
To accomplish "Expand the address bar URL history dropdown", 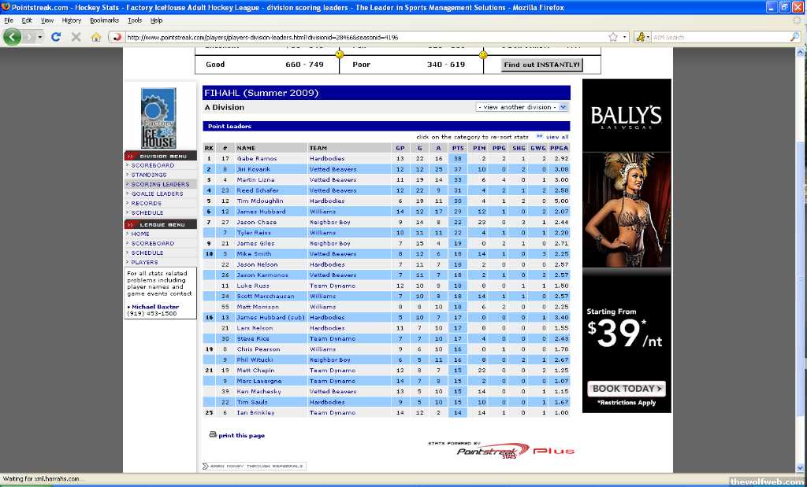I will 624,37.
